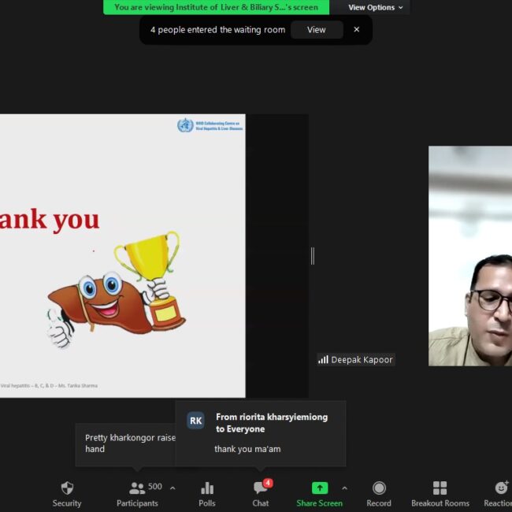This screenshot has height=512, width=512.
Task: Expand the View Options dropdown
Action: point(376,7)
